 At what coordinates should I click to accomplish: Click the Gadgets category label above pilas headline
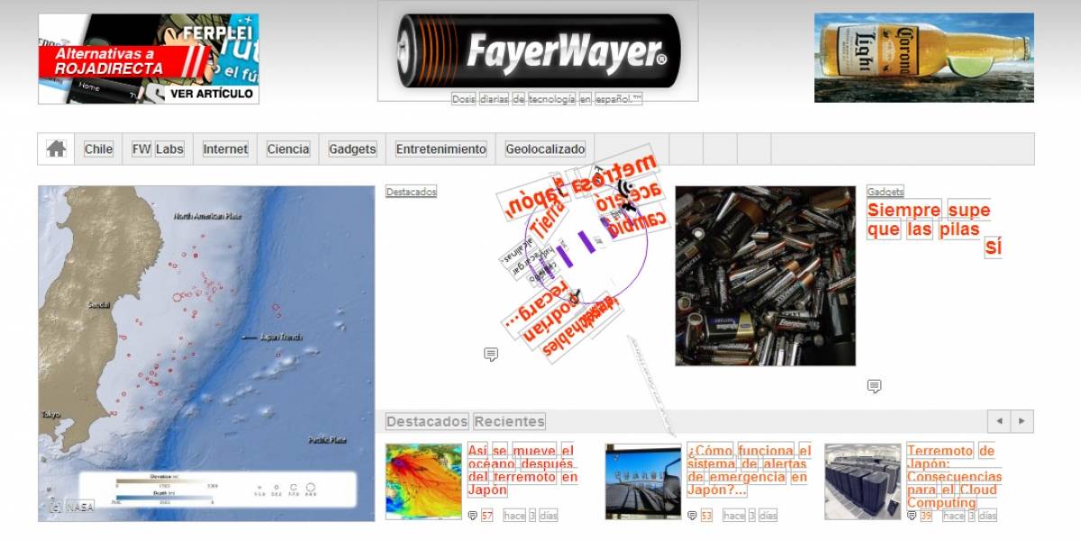coord(886,192)
